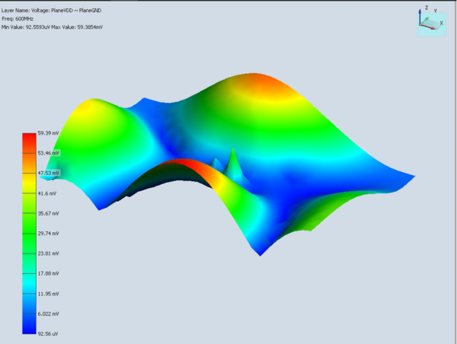Click the 92.56 uV minimum legend label
Image resolution: width=457 pixels, height=344 pixels.
48,334
